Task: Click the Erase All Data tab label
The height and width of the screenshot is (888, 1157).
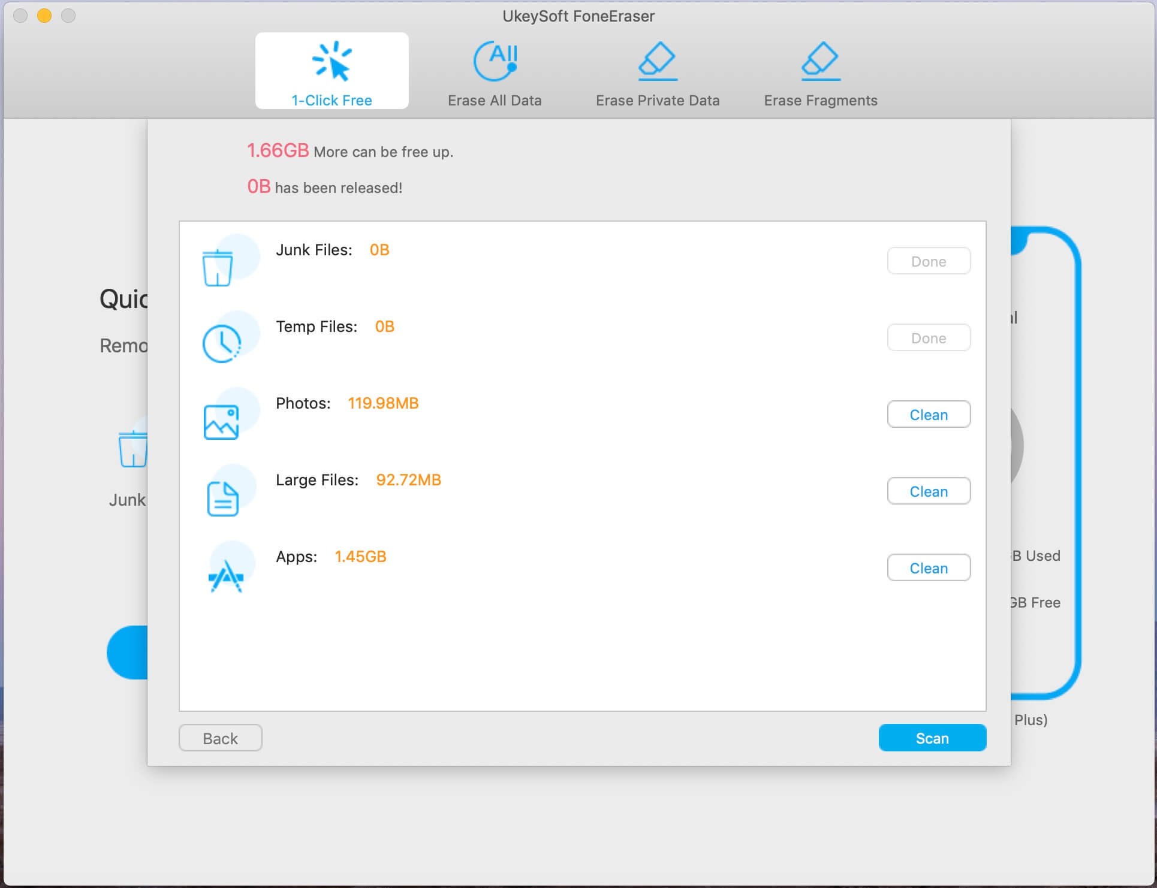Action: [495, 101]
